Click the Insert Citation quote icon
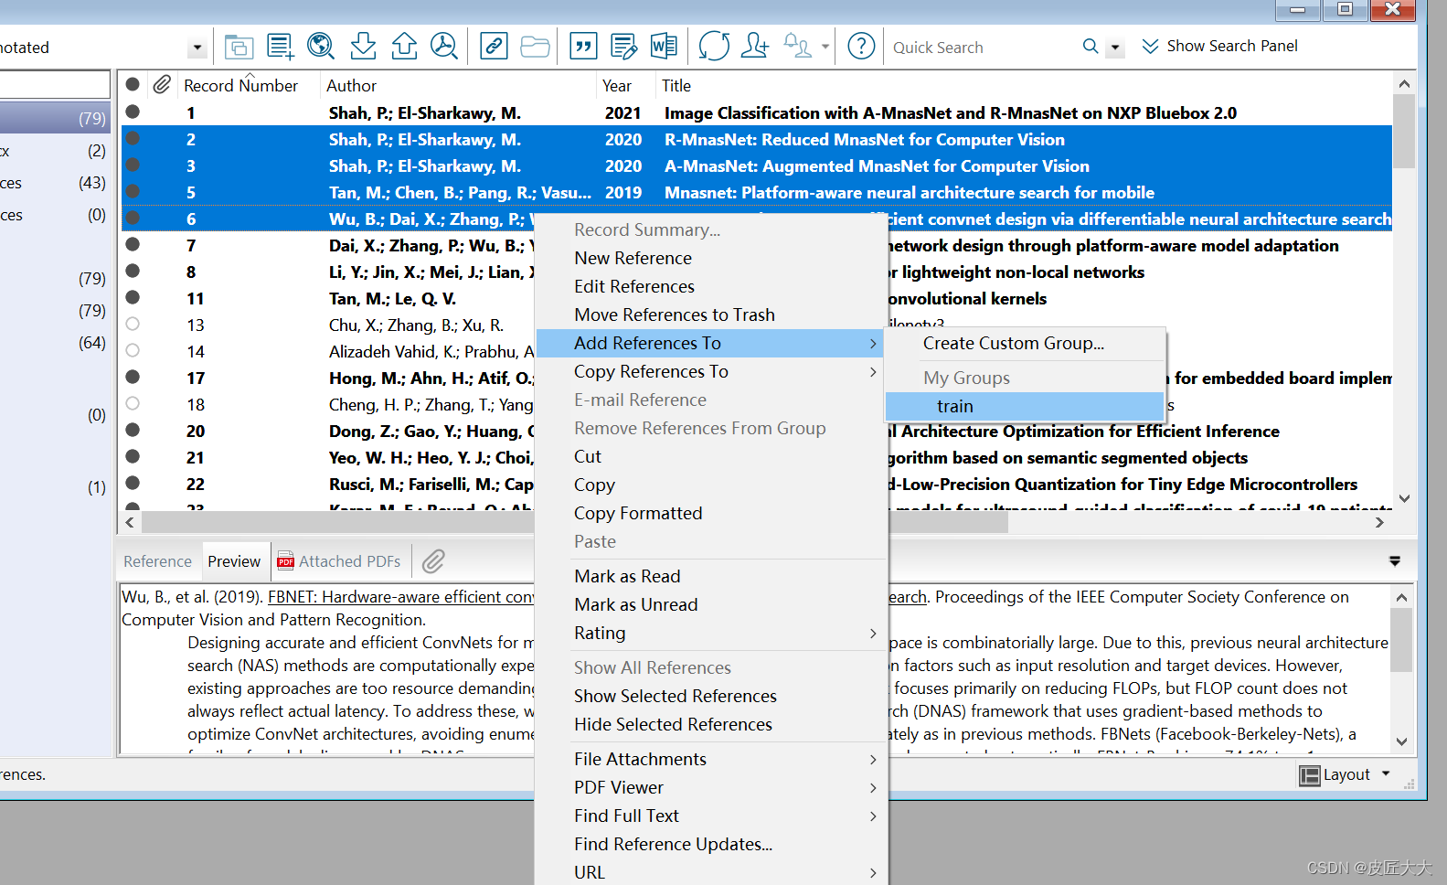Image resolution: width=1447 pixels, height=885 pixels. tap(583, 46)
